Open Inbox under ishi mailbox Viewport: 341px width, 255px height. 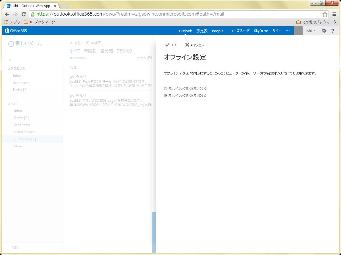[18, 111]
